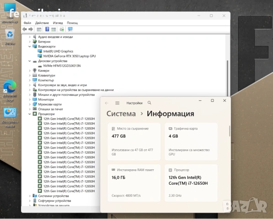Click the update driver toolbar icon
Viewport: 273px width, 219px height.
click(62, 29)
